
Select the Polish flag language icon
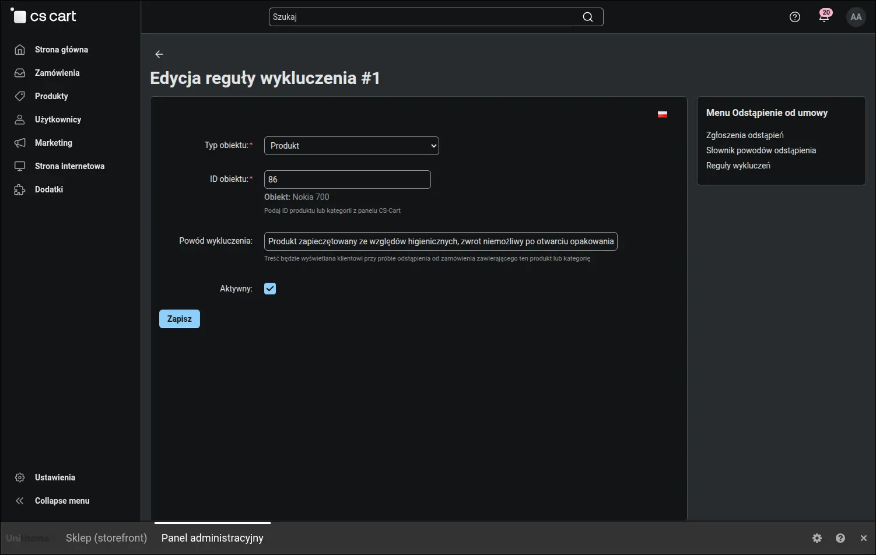pos(663,114)
